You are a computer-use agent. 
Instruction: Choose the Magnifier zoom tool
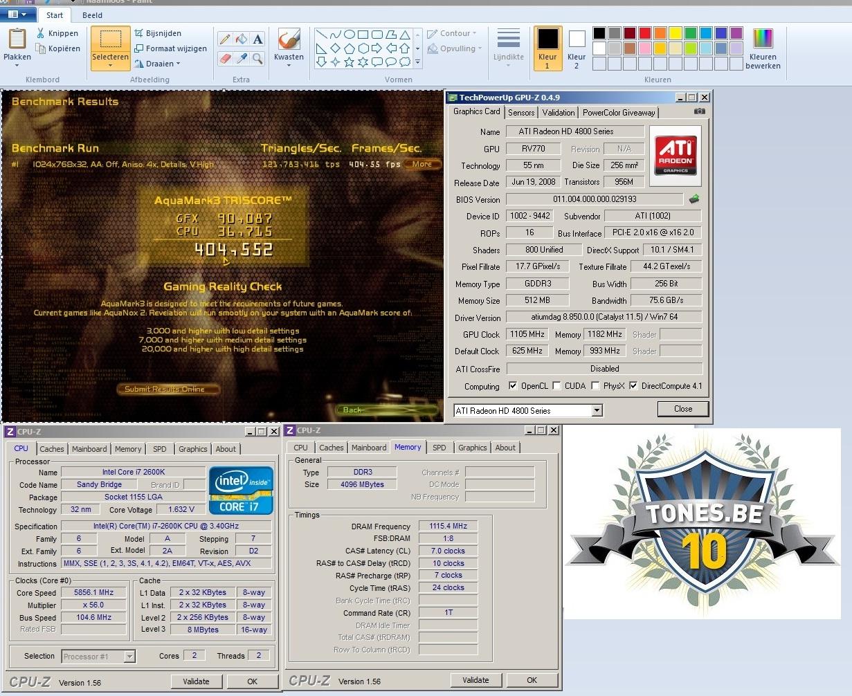[257, 59]
